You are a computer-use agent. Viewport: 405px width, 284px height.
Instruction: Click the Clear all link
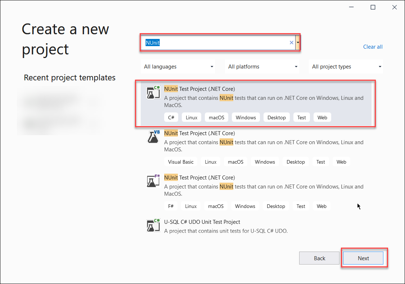coord(373,47)
